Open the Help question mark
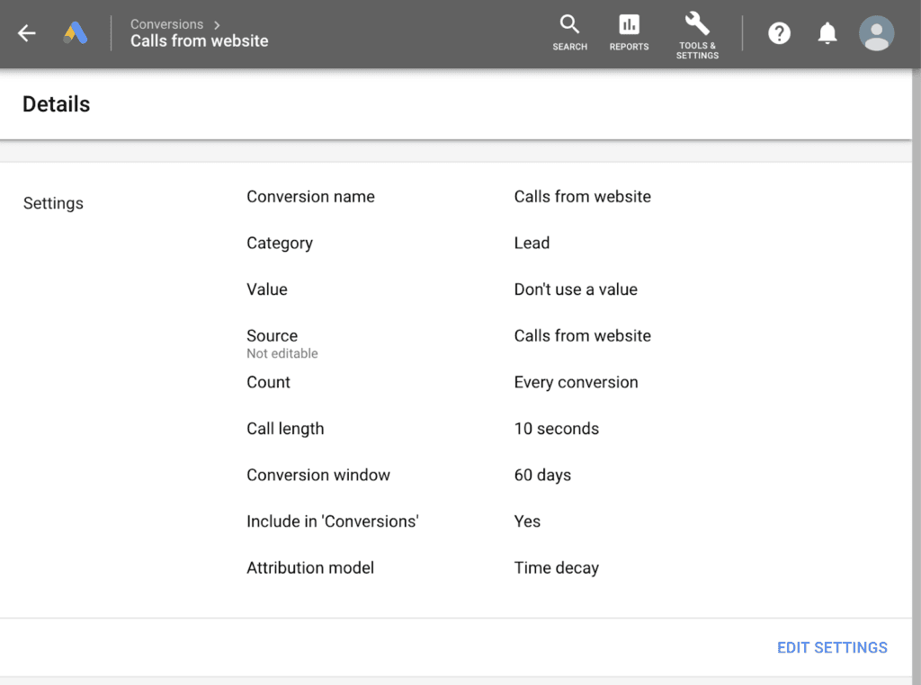921x685 pixels. tap(780, 33)
